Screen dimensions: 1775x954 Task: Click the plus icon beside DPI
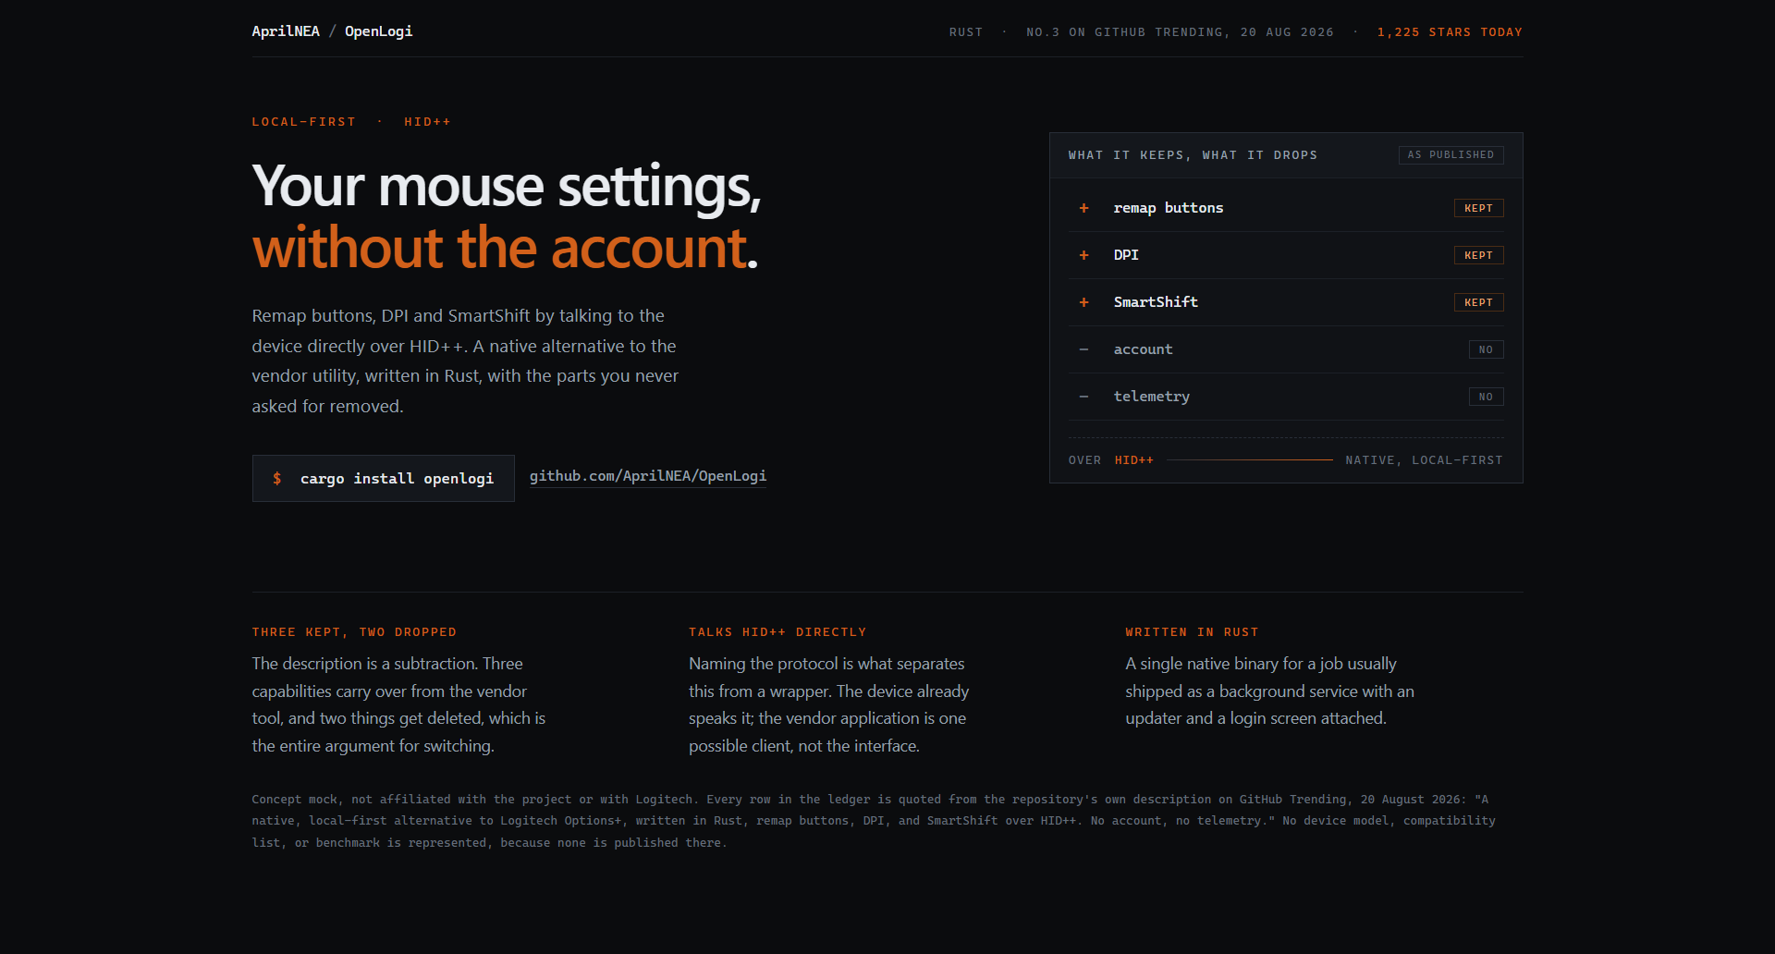click(1084, 255)
